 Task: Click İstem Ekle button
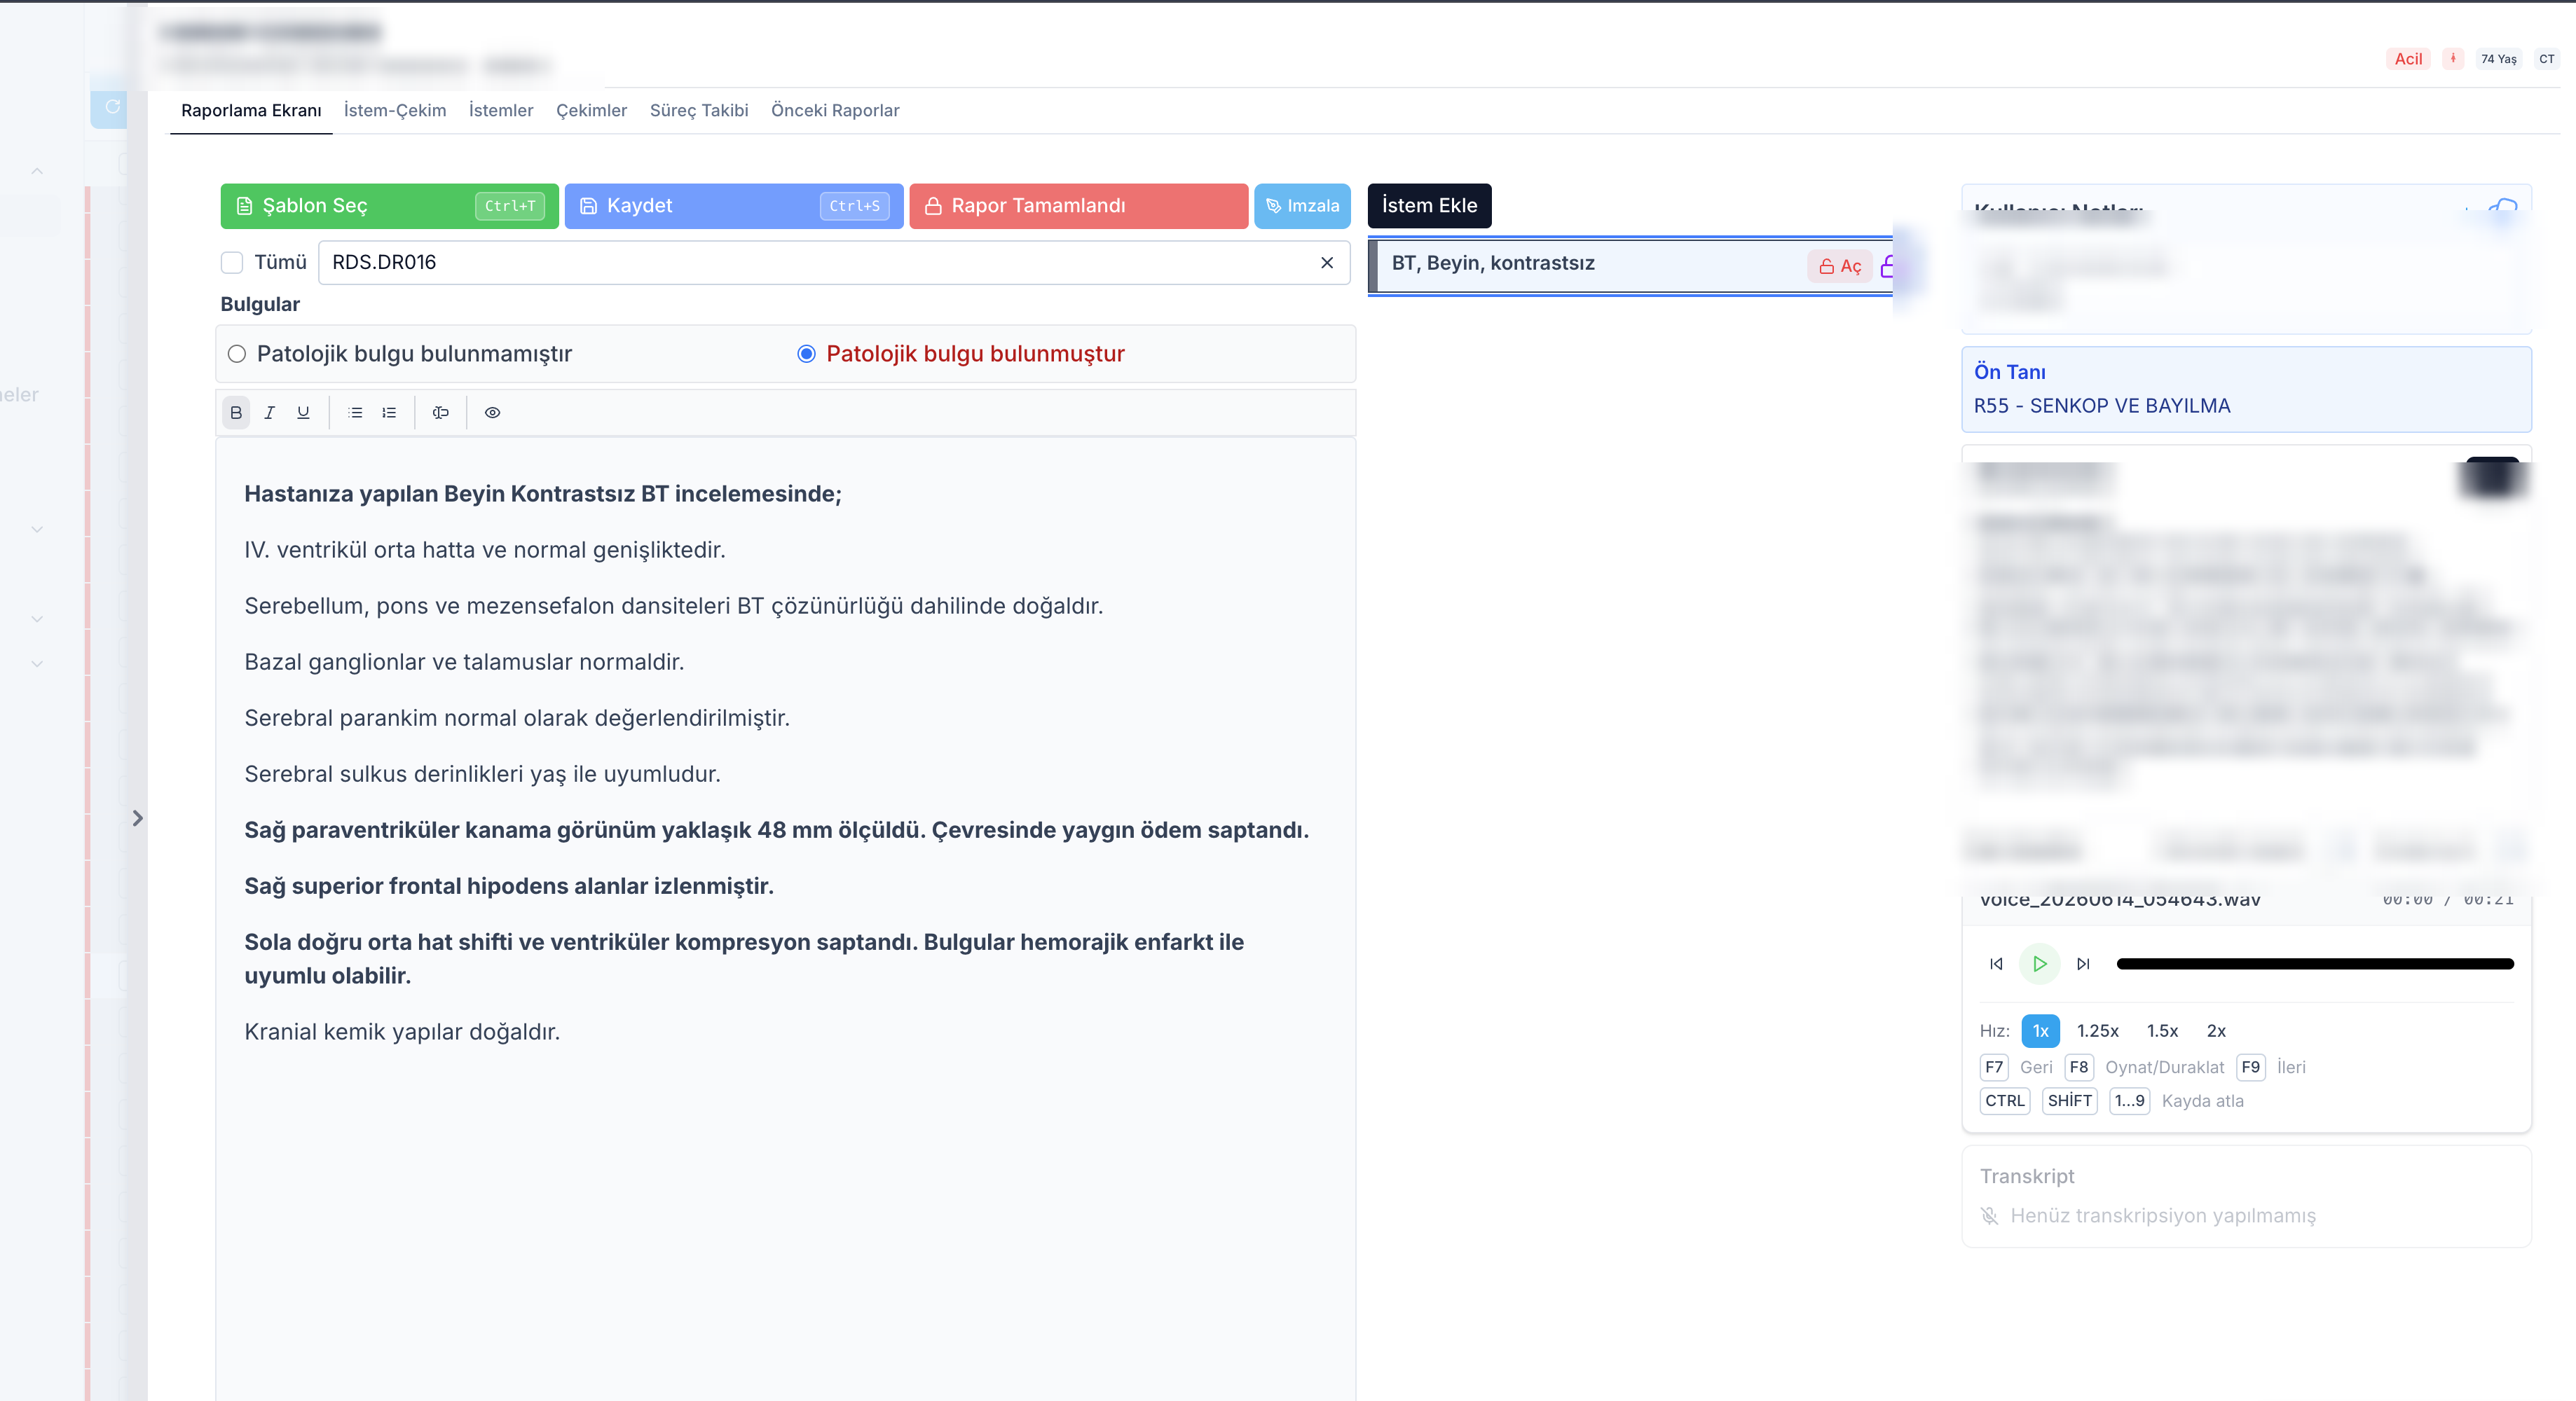pos(1429,206)
